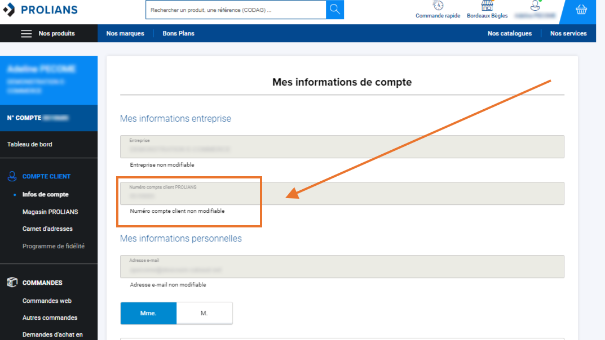Screen dimensions: 605x340
Task: Click 'Mes informations personnelles' heading
Action: point(181,238)
